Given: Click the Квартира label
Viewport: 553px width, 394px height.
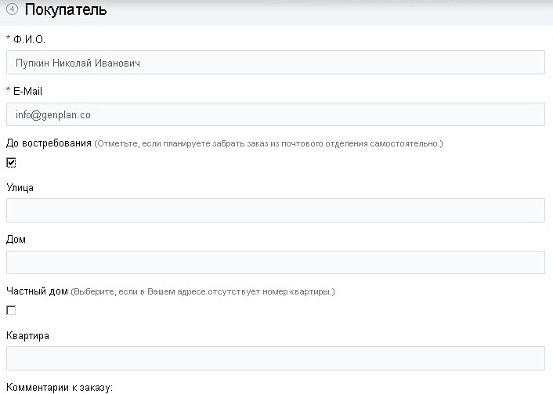Looking at the screenshot, I should (27, 336).
